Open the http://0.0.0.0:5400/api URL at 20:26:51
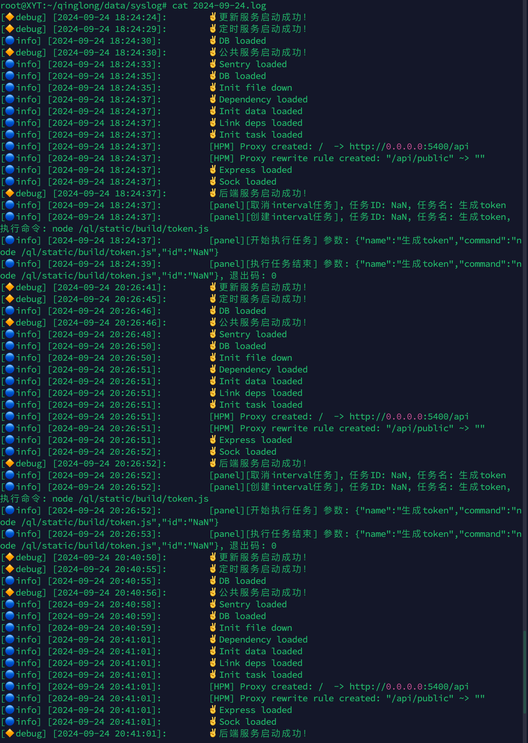Viewport: 528px width, 743px height. point(409,417)
